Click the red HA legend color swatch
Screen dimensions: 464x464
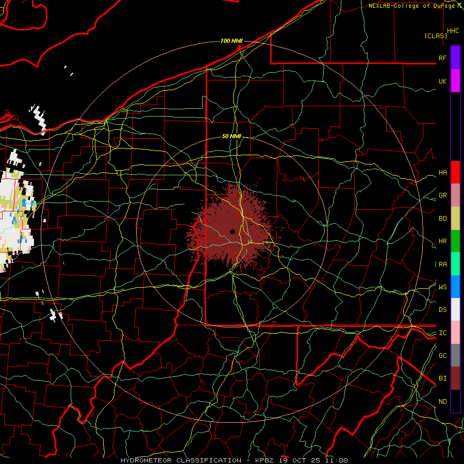455,172
